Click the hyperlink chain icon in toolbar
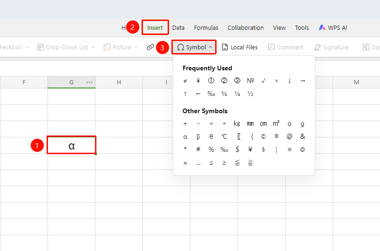Image resolution: width=380 pixels, height=251 pixels. (x=150, y=47)
